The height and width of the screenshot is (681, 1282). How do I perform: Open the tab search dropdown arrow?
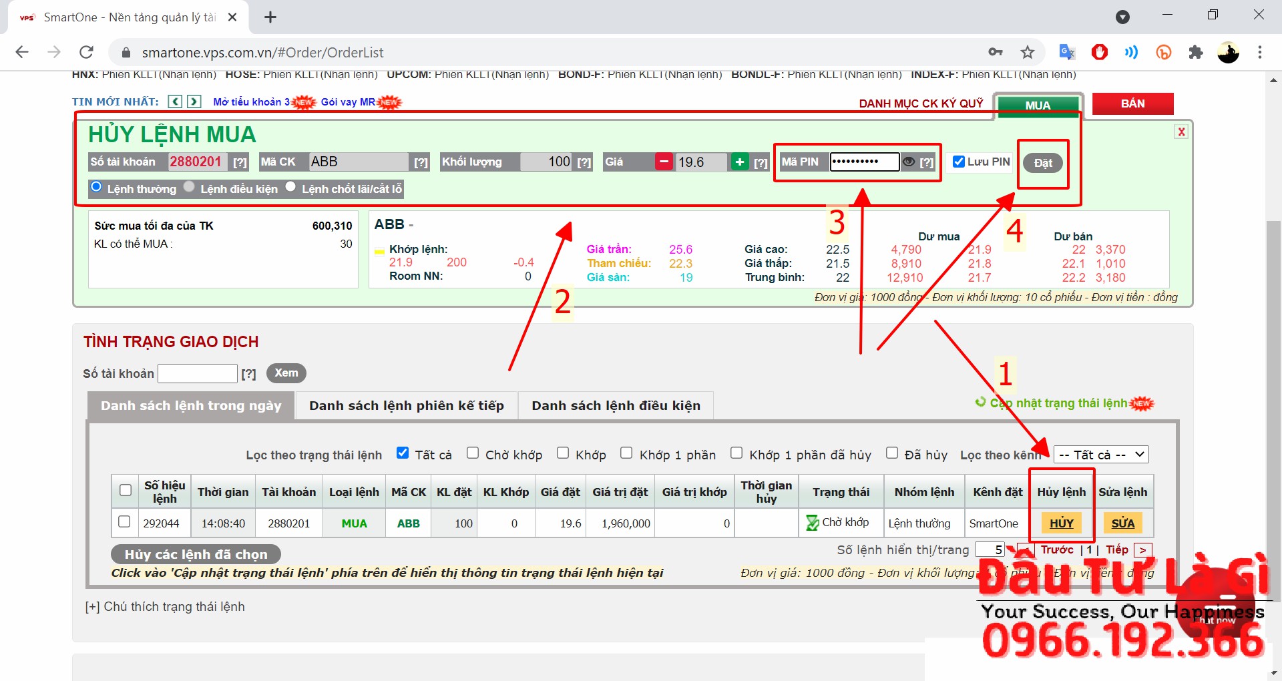pos(1123,17)
